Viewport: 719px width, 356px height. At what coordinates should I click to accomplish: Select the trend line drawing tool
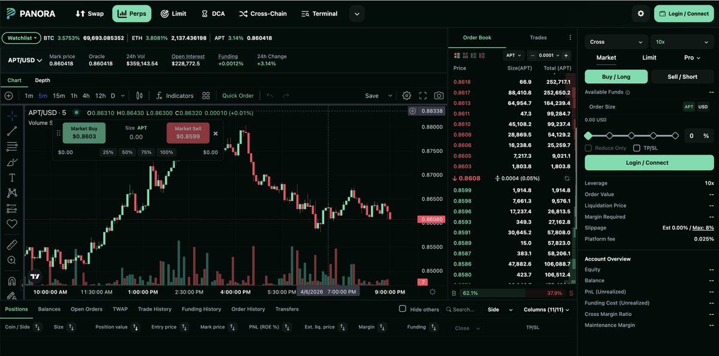pyautogui.click(x=11, y=131)
